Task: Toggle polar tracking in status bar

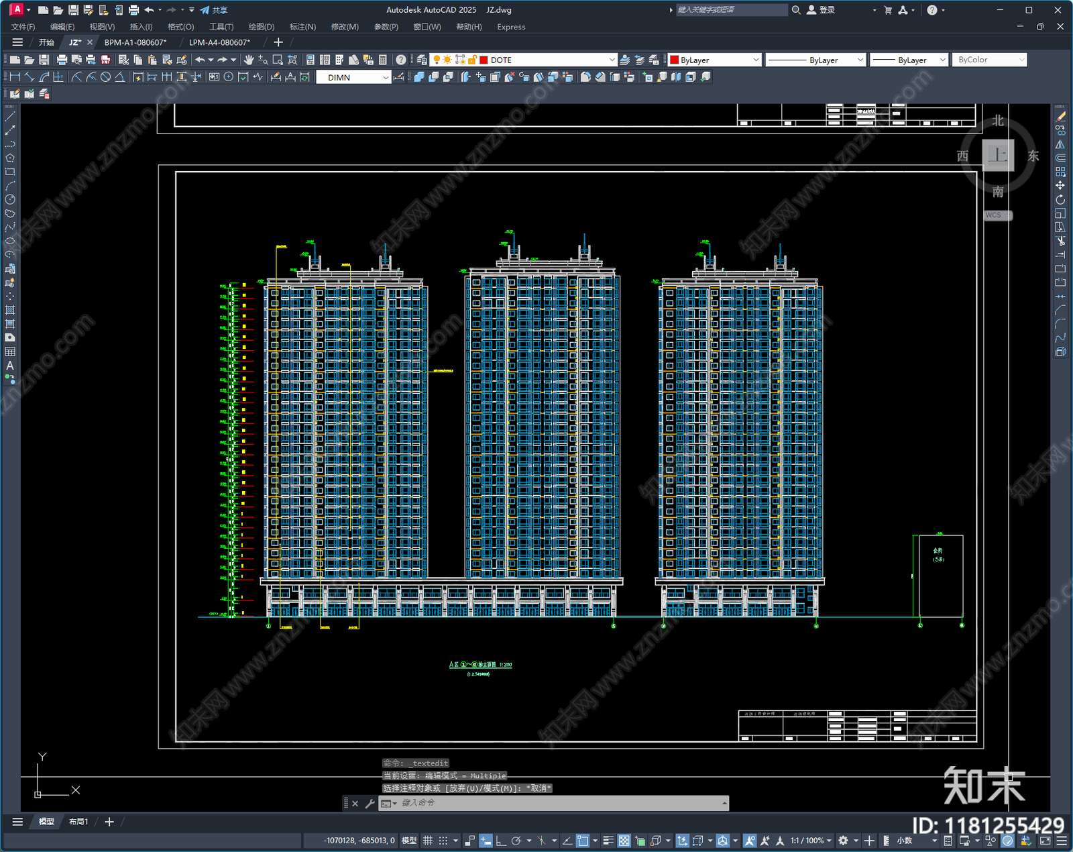Action: [516, 841]
